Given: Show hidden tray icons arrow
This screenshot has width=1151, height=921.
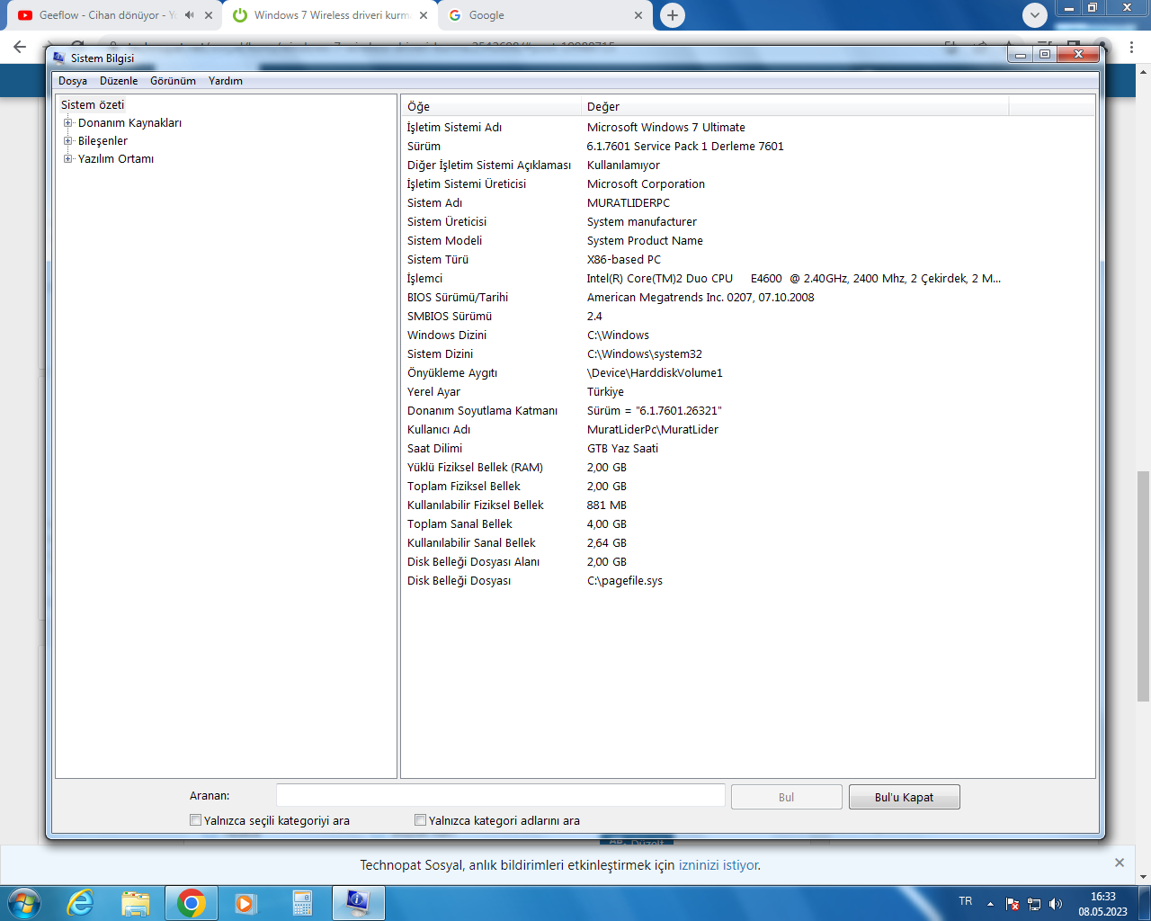Looking at the screenshot, I should pyautogui.click(x=990, y=904).
